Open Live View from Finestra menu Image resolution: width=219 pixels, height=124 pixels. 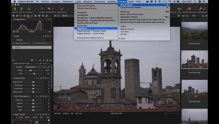click(x=144, y=32)
